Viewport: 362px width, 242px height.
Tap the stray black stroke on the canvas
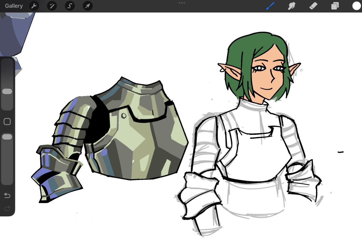pyautogui.click(x=340, y=152)
